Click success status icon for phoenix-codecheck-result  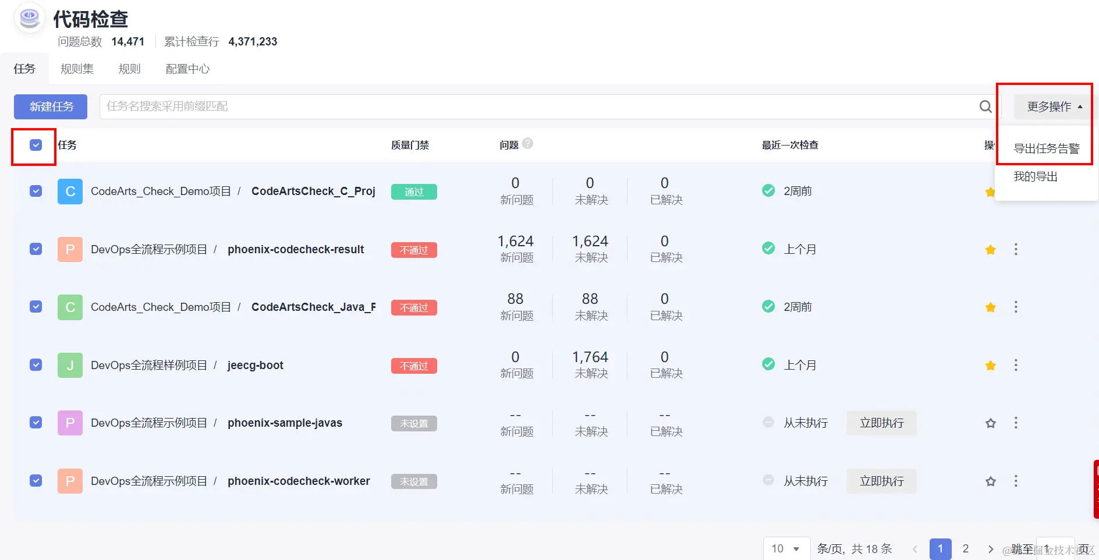768,248
